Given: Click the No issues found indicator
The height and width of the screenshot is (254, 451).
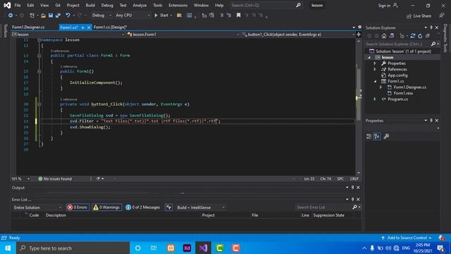Looking at the screenshot, I should coord(55,179).
